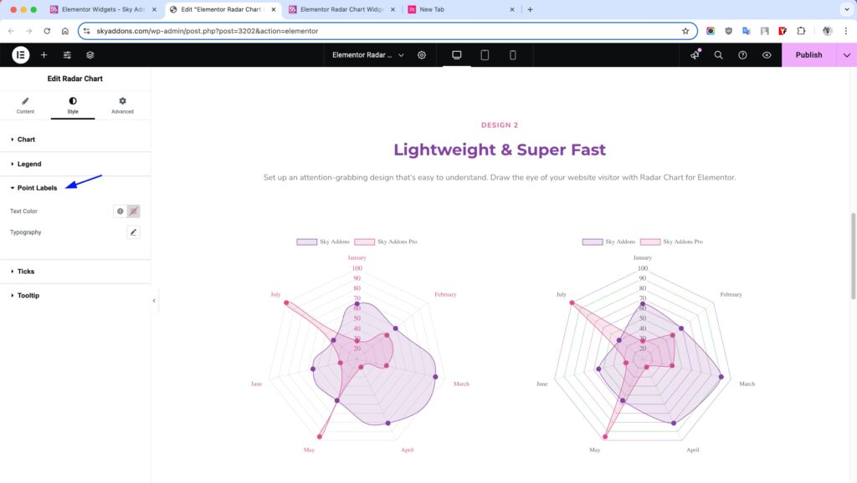Viewport: 857px width, 483px height.
Task: Edit Typography with pencil icon
Action: coord(133,232)
